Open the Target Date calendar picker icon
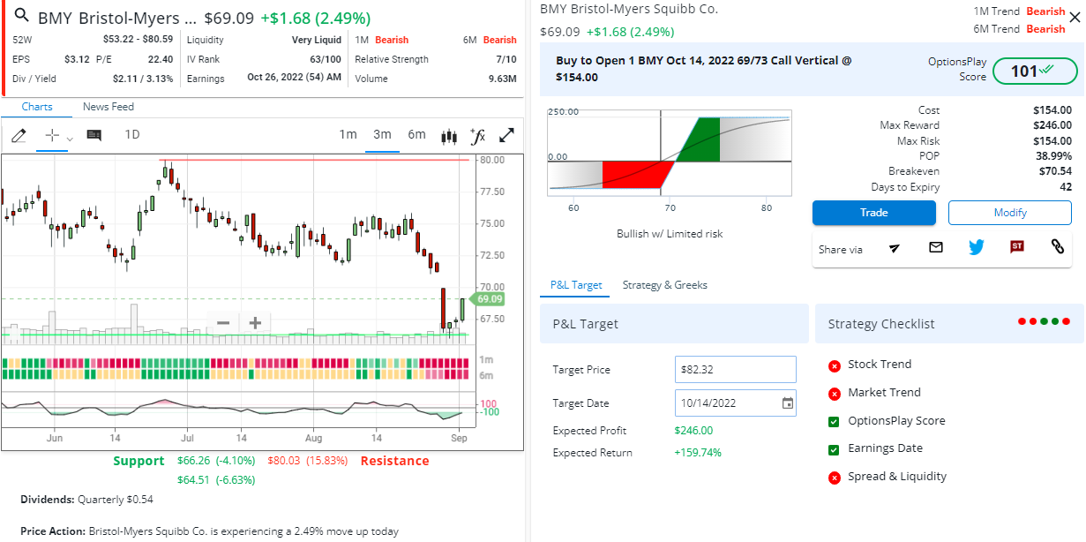This screenshot has height=542, width=1086. 788,403
